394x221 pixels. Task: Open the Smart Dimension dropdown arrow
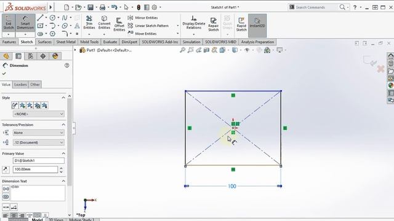pyautogui.click(x=25, y=34)
